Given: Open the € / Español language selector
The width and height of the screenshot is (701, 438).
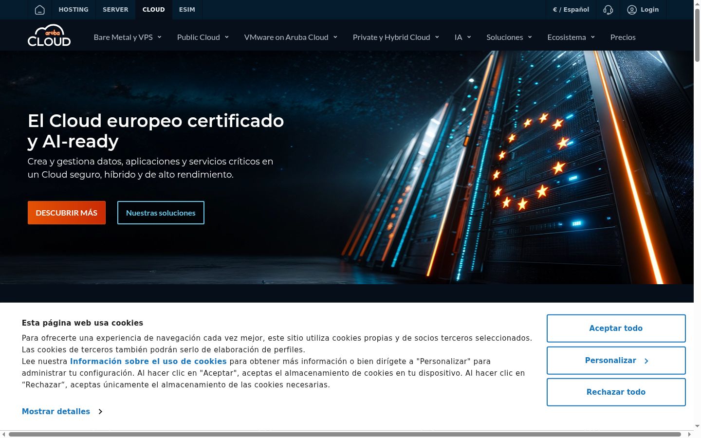Looking at the screenshot, I should coord(571,10).
